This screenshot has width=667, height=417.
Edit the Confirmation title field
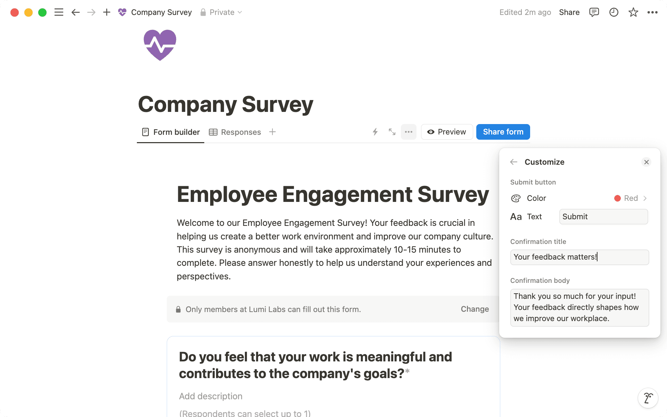point(579,257)
